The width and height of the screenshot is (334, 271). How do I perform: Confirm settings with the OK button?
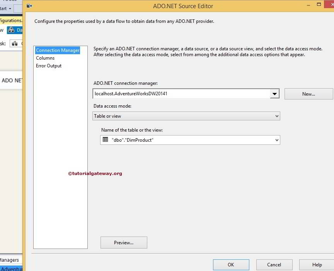[231, 265]
